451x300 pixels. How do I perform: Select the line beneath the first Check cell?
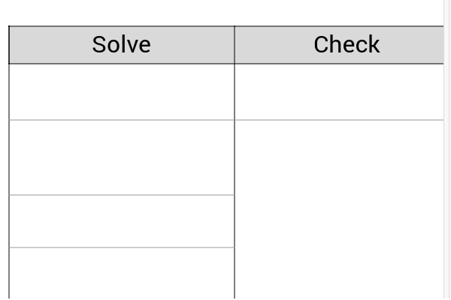pos(339,120)
